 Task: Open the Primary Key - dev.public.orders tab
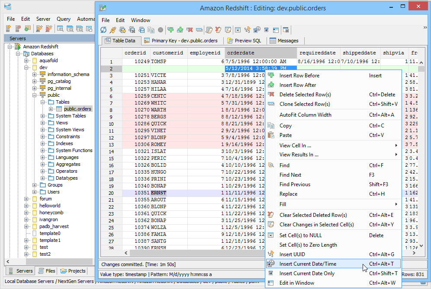pyautogui.click(x=181, y=41)
